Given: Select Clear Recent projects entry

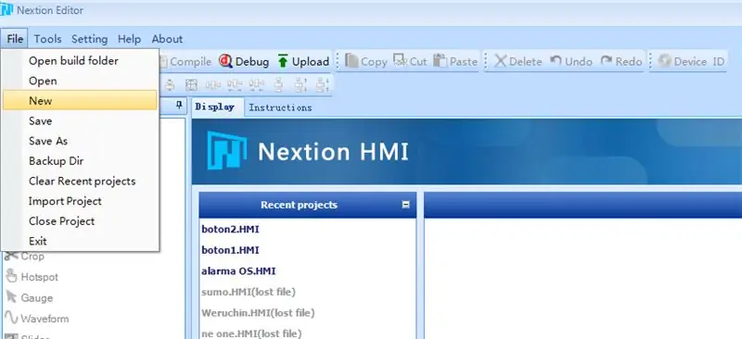Looking at the screenshot, I should [x=80, y=182].
